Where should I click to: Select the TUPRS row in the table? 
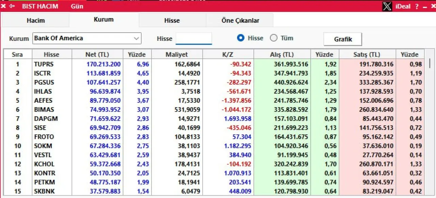[44, 64]
